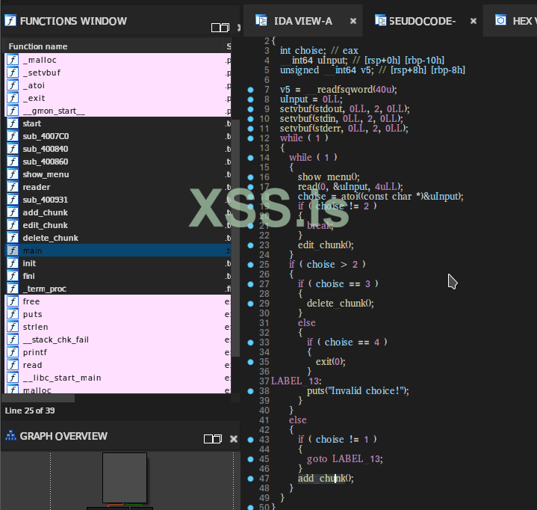
Task: Toggle breakpoint dot on line 23
Action: (250, 245)
